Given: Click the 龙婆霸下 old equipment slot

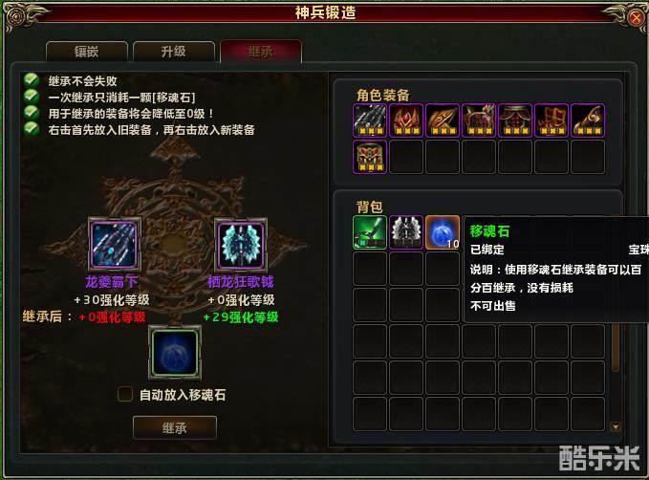Looking at the screenshot, I should coord(115,245).
